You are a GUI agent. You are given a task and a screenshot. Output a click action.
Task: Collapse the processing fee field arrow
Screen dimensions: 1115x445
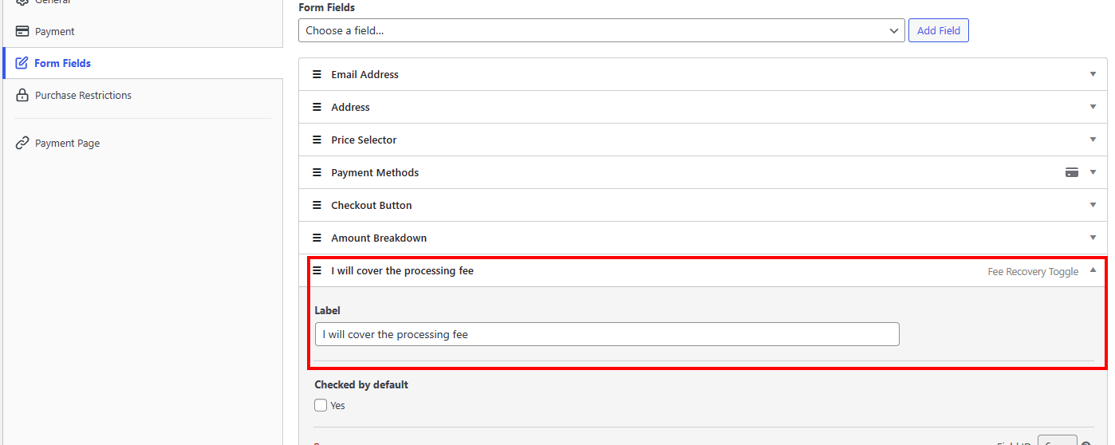(x=1093, y=270)
